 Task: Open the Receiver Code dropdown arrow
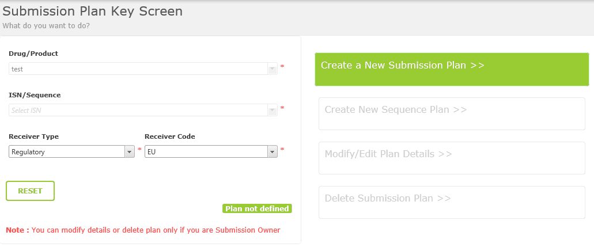pos(273,152)
